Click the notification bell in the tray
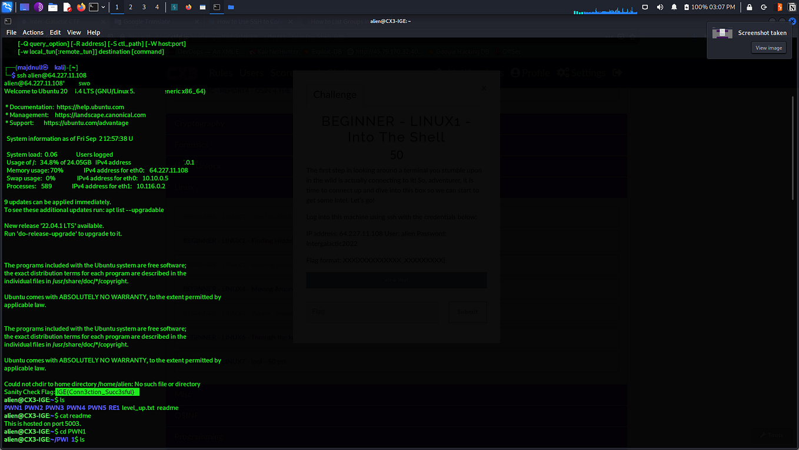The height and width of the screenshot is (450, 799). coord(674,7)
